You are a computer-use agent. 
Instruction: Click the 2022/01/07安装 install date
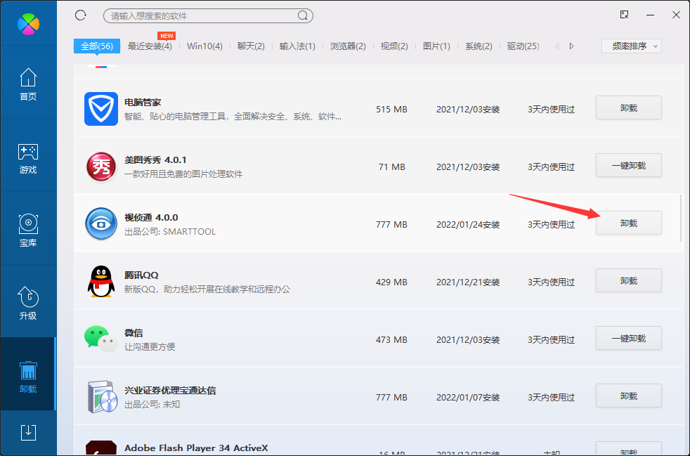pyautogui.click(x=468, y=398)
